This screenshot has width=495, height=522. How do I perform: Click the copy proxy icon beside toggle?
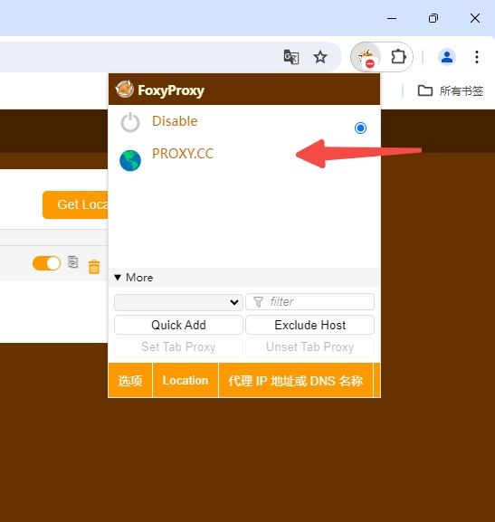point(73,262)
